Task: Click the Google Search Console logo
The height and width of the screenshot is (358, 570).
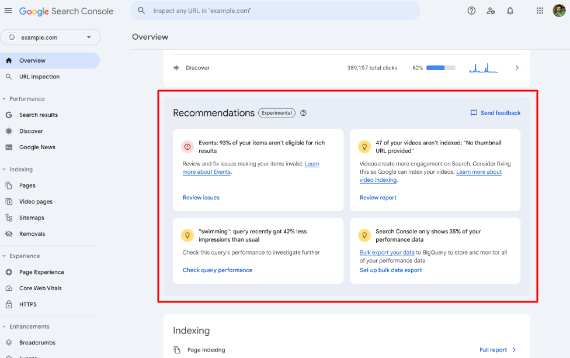Action: 66,11
